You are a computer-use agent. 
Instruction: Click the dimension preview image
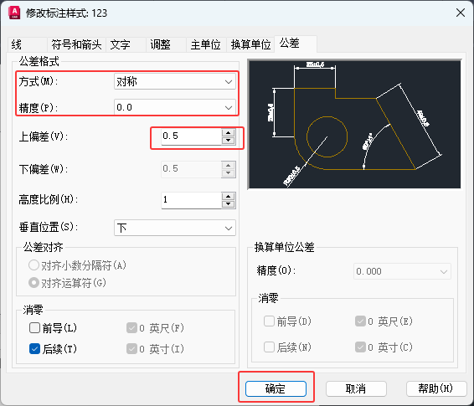pyautogui.click(x=354, y=125)
